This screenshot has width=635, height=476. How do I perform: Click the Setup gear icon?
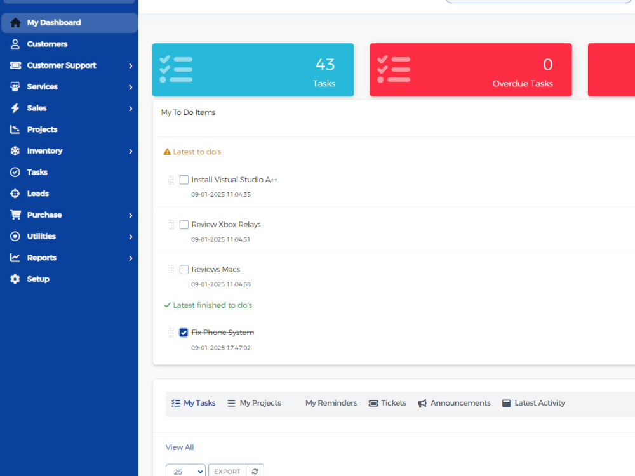tap(15, 279)
